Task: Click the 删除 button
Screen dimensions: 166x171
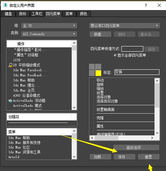Action: click(x=124, y=34)
